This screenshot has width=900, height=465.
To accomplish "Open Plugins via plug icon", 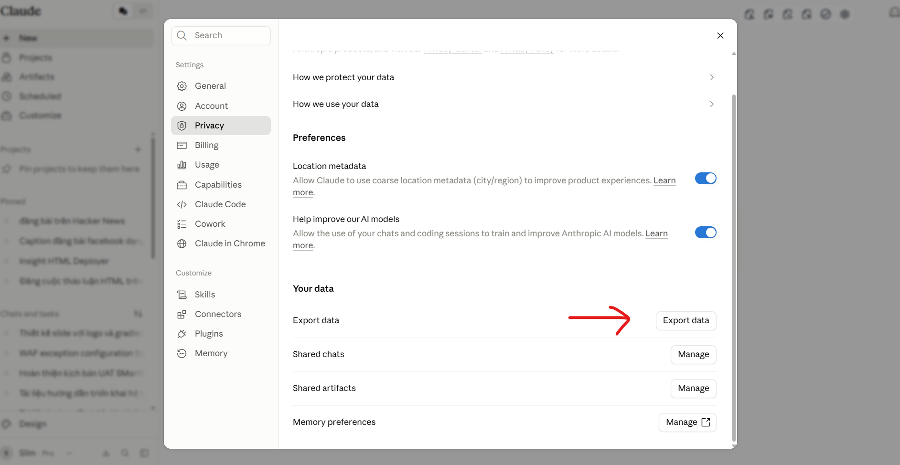I will coord(182,334).
